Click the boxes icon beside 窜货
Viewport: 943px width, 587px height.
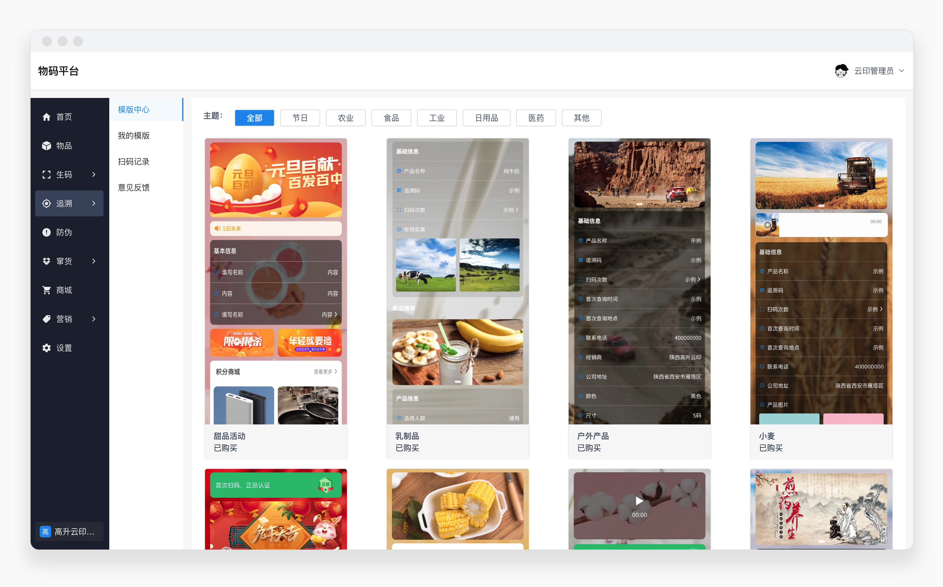[x=47, y=261]
